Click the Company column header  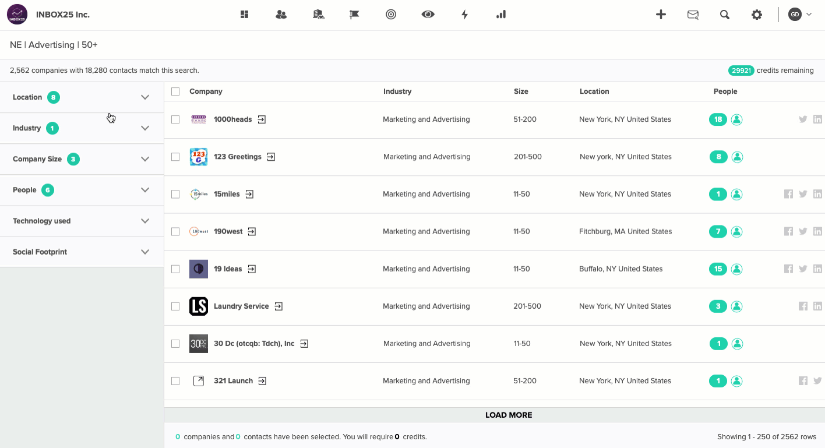(x=206, y=91)
